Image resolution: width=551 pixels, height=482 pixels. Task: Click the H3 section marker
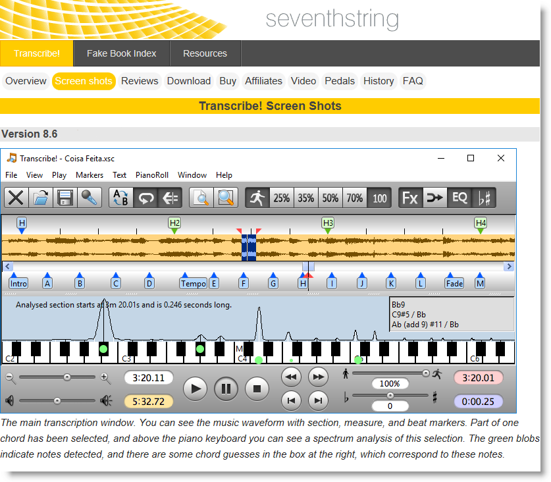pyautogui.click(x=328, y=223)
